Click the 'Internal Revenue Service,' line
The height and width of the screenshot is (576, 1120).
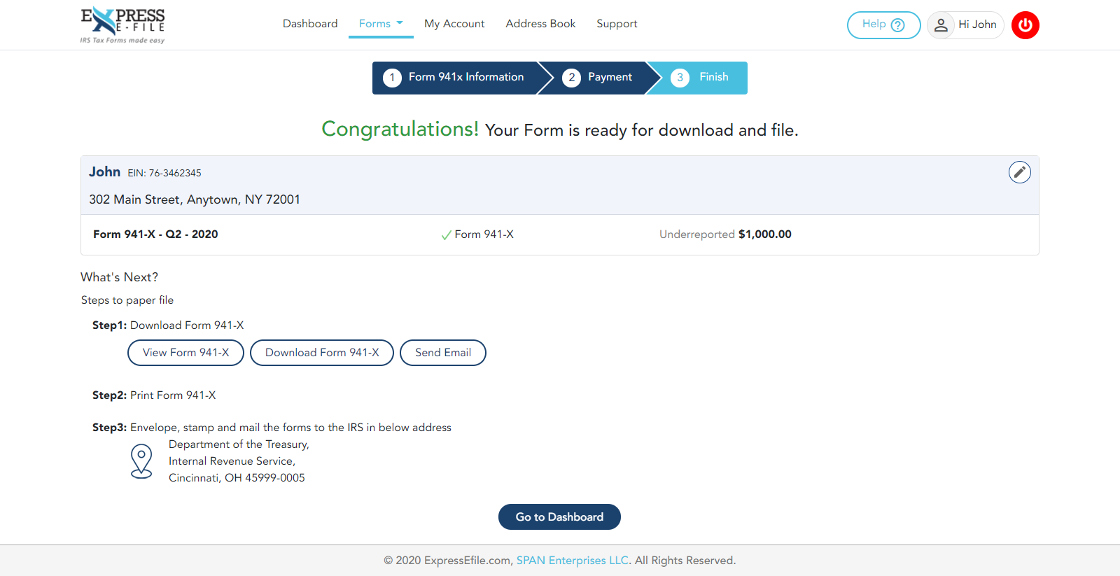pyautogui.click(x=232, y=461)
